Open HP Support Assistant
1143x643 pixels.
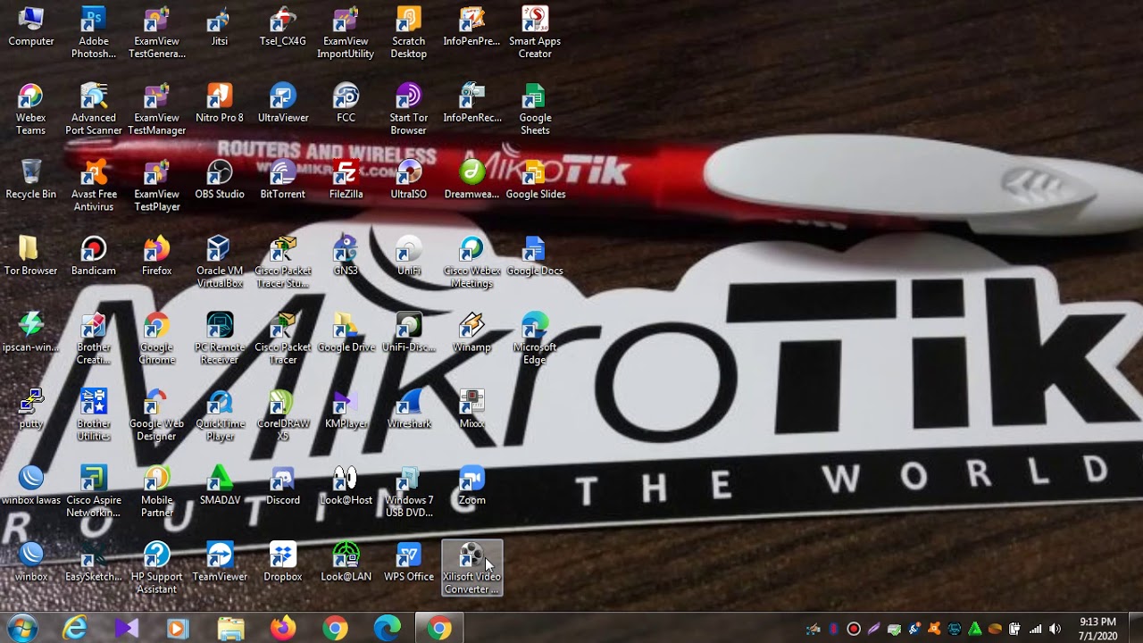click(x=156, y=567)
